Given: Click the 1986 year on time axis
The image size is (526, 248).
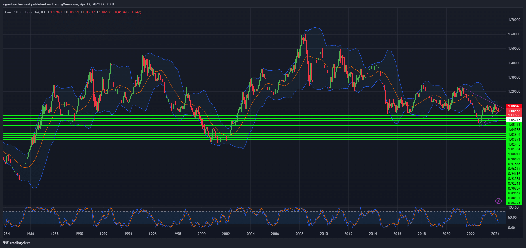Looking at the screenshot, I should coord(30,234).
